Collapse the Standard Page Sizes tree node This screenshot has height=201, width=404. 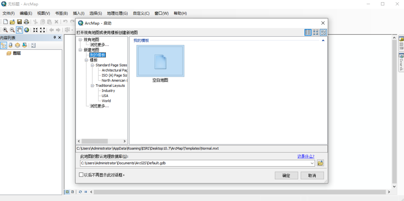(92, 65)
